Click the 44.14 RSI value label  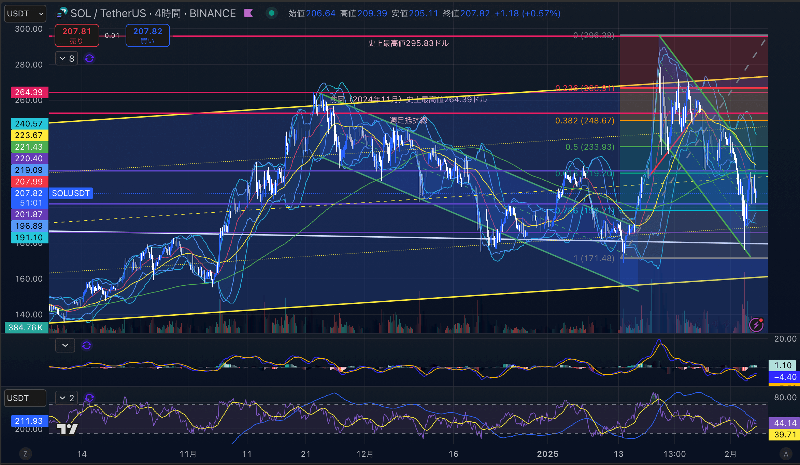(x=784, y=423)
